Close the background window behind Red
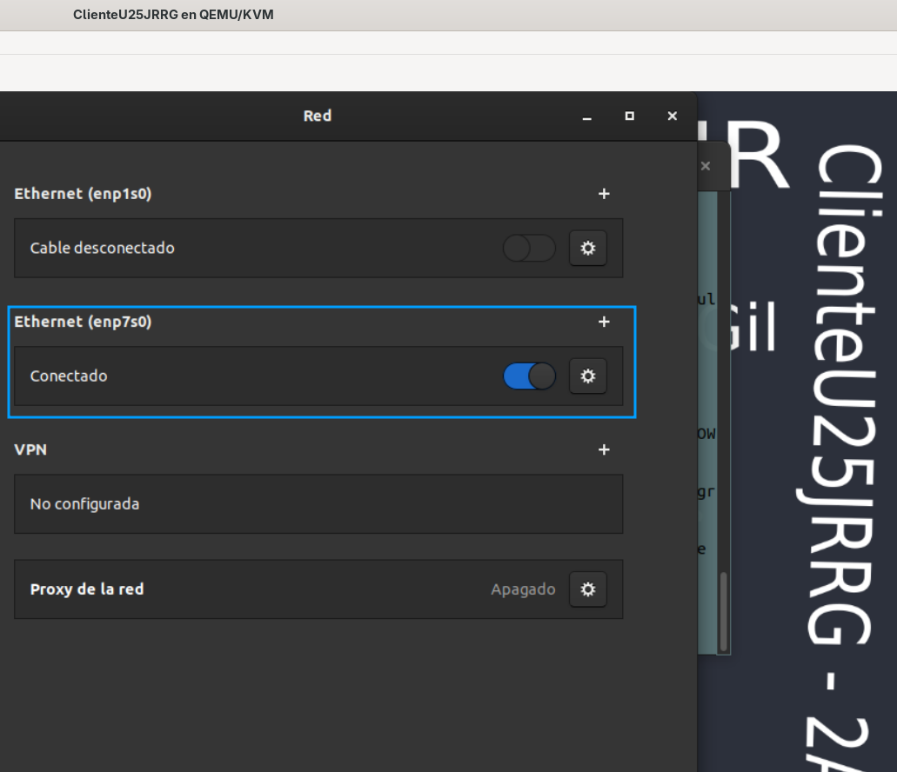This screenshot has width=897, height=772. pyautogui.click(x=706, y=166)
